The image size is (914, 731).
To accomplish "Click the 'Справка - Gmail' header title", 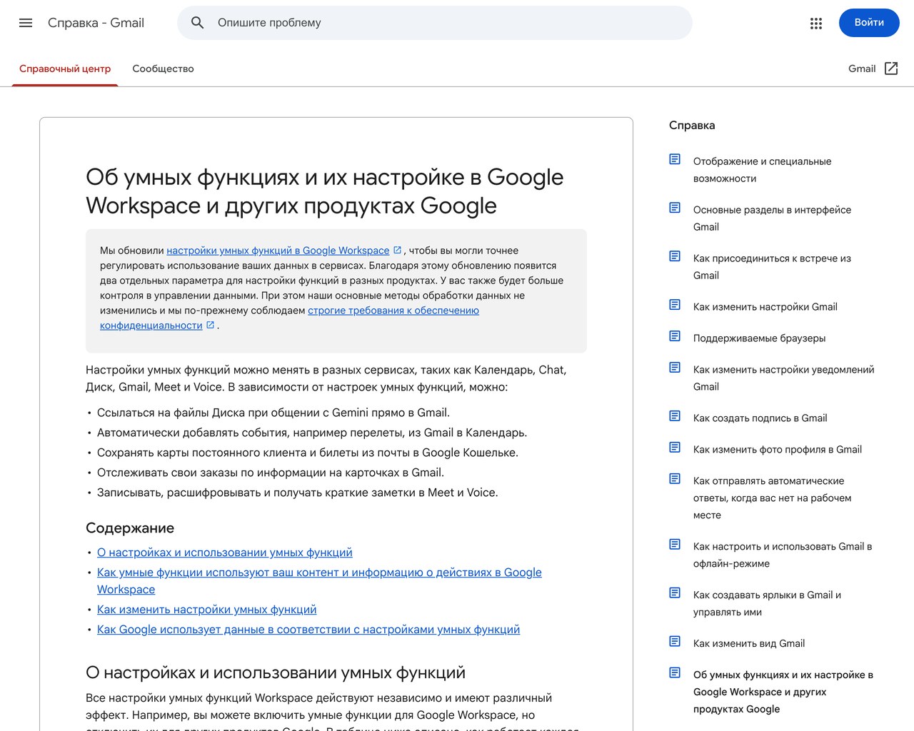I will (x=96, y=23).
